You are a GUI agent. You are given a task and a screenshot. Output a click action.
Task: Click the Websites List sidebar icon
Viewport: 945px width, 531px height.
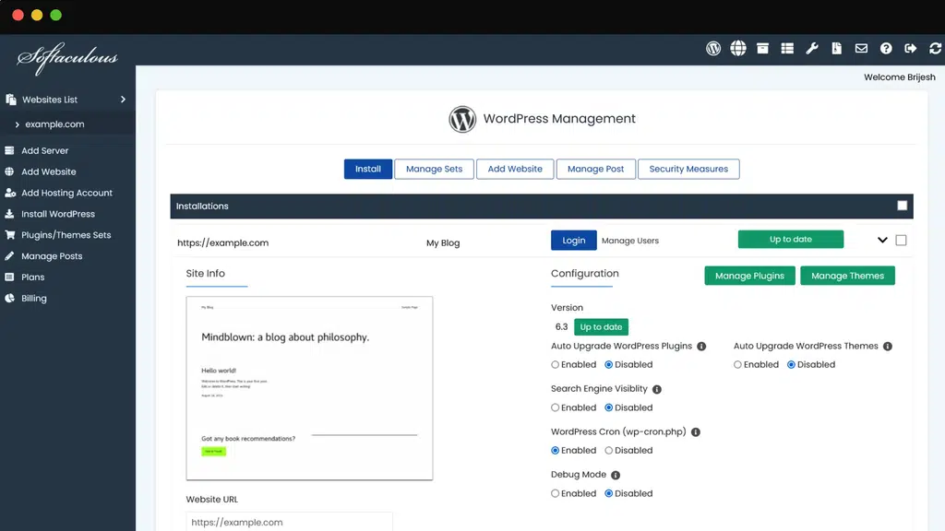(11, 100)
